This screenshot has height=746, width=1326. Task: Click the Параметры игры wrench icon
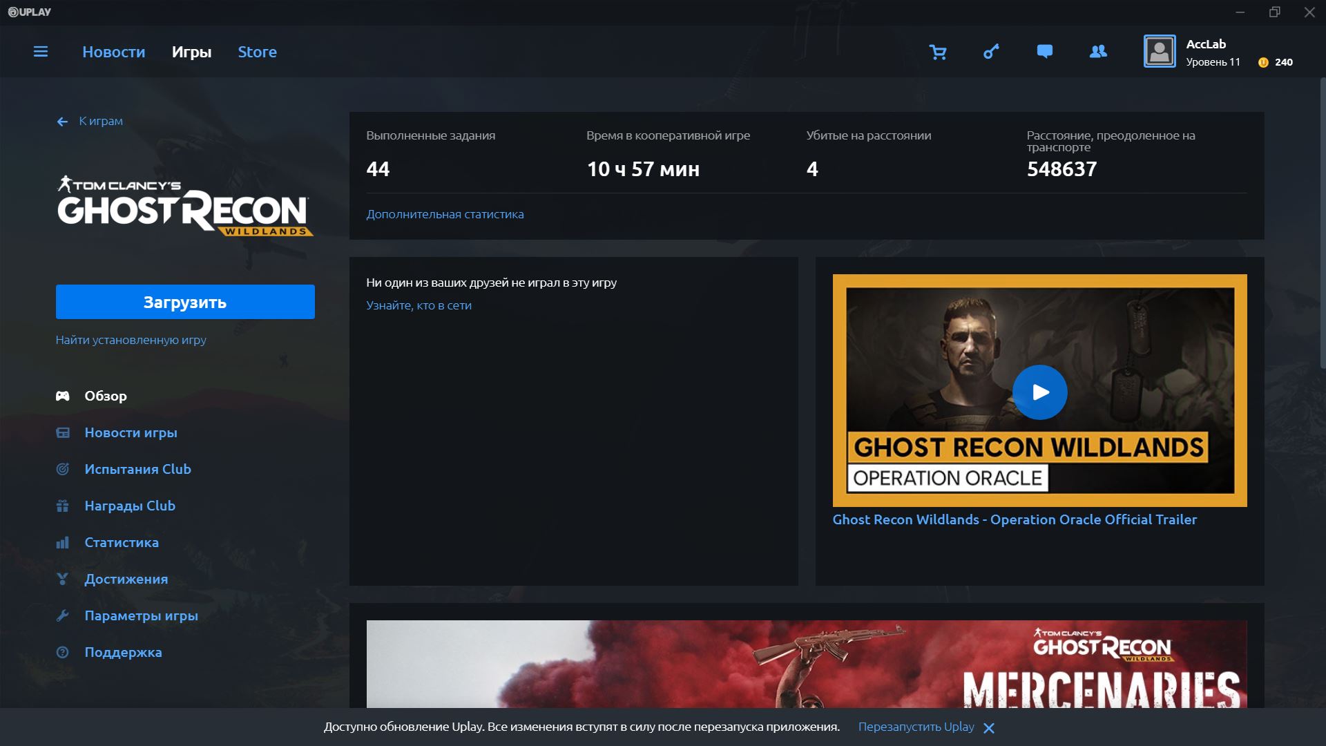coord(62,615)
